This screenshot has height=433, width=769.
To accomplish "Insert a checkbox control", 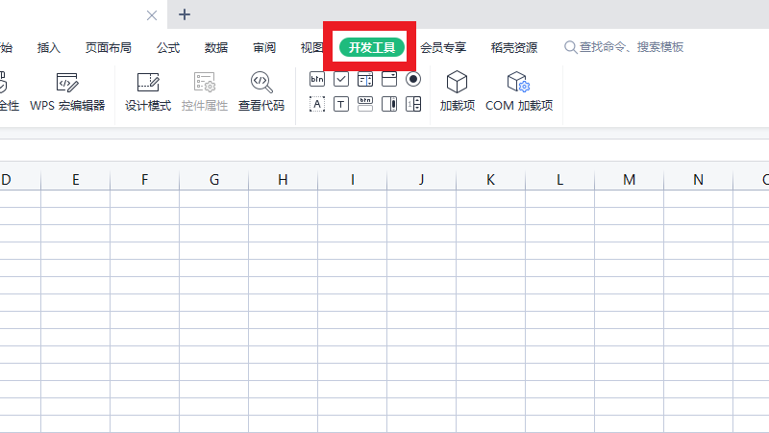I will pos(341,79).
